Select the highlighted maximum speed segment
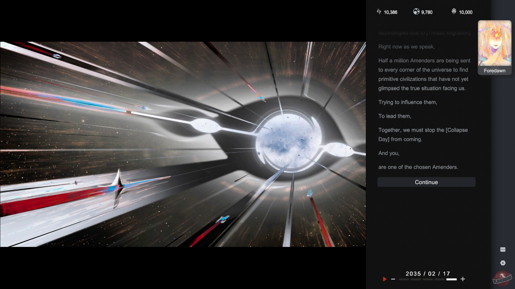 click(x=451, y=279)
